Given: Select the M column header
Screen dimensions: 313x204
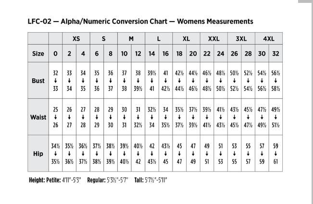Looking at the screenshot, I should [x=131, y=38].
